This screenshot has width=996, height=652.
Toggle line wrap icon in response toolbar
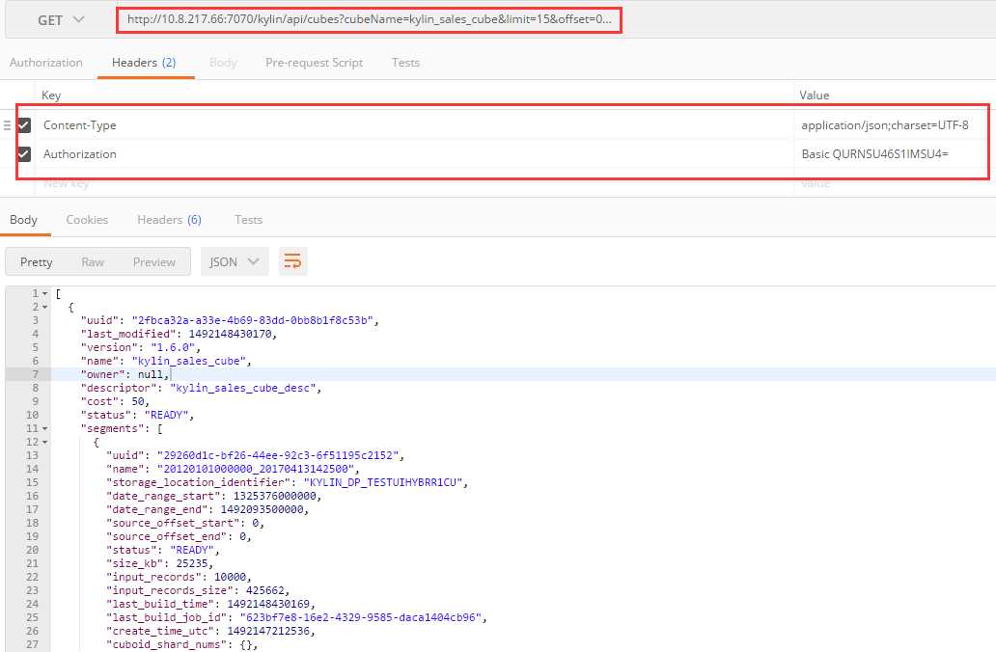pos(292,261)
